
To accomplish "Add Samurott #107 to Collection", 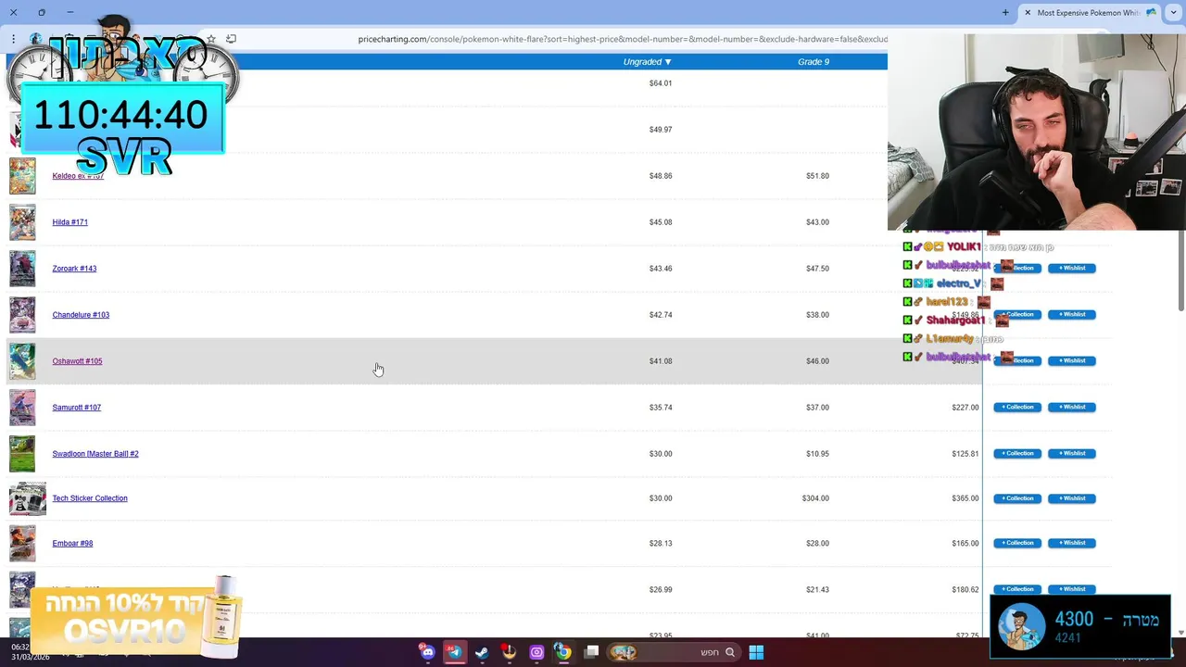I will click(1017, 408).
